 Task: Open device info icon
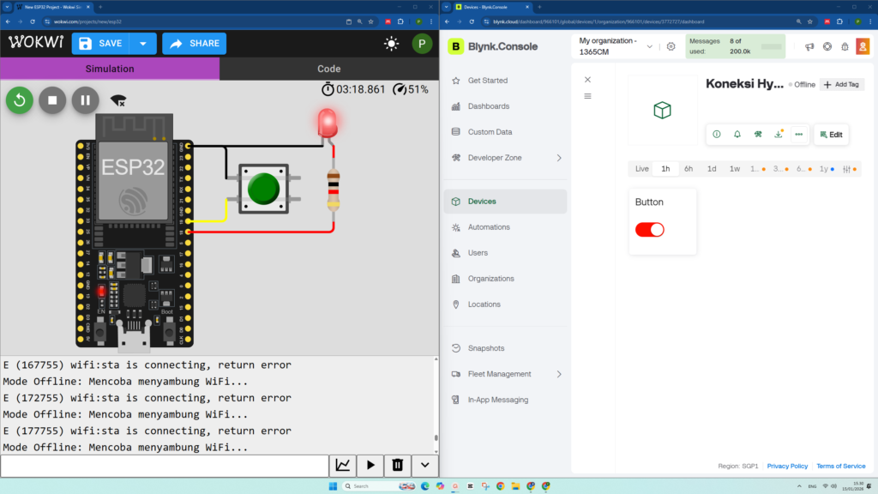[716, 135]
